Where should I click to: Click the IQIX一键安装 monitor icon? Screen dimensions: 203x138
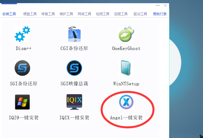pos(74,102)
